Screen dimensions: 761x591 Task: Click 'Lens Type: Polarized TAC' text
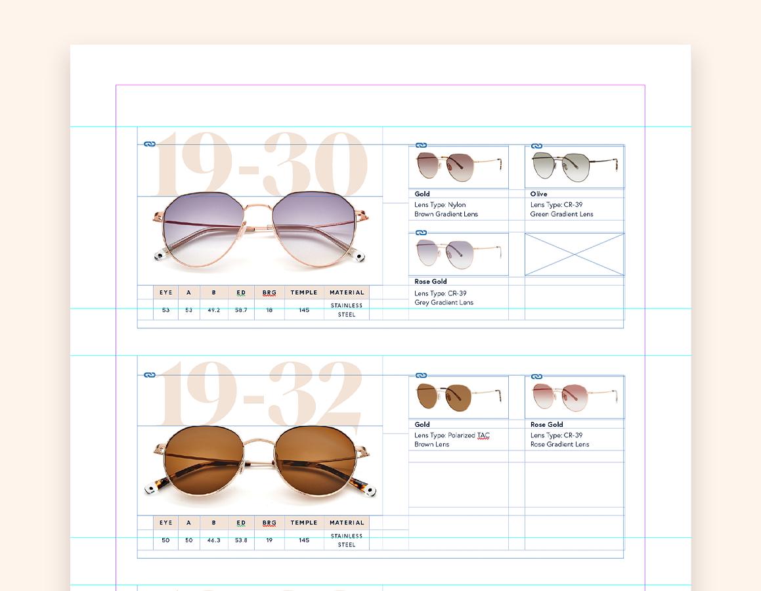(452, 435)
